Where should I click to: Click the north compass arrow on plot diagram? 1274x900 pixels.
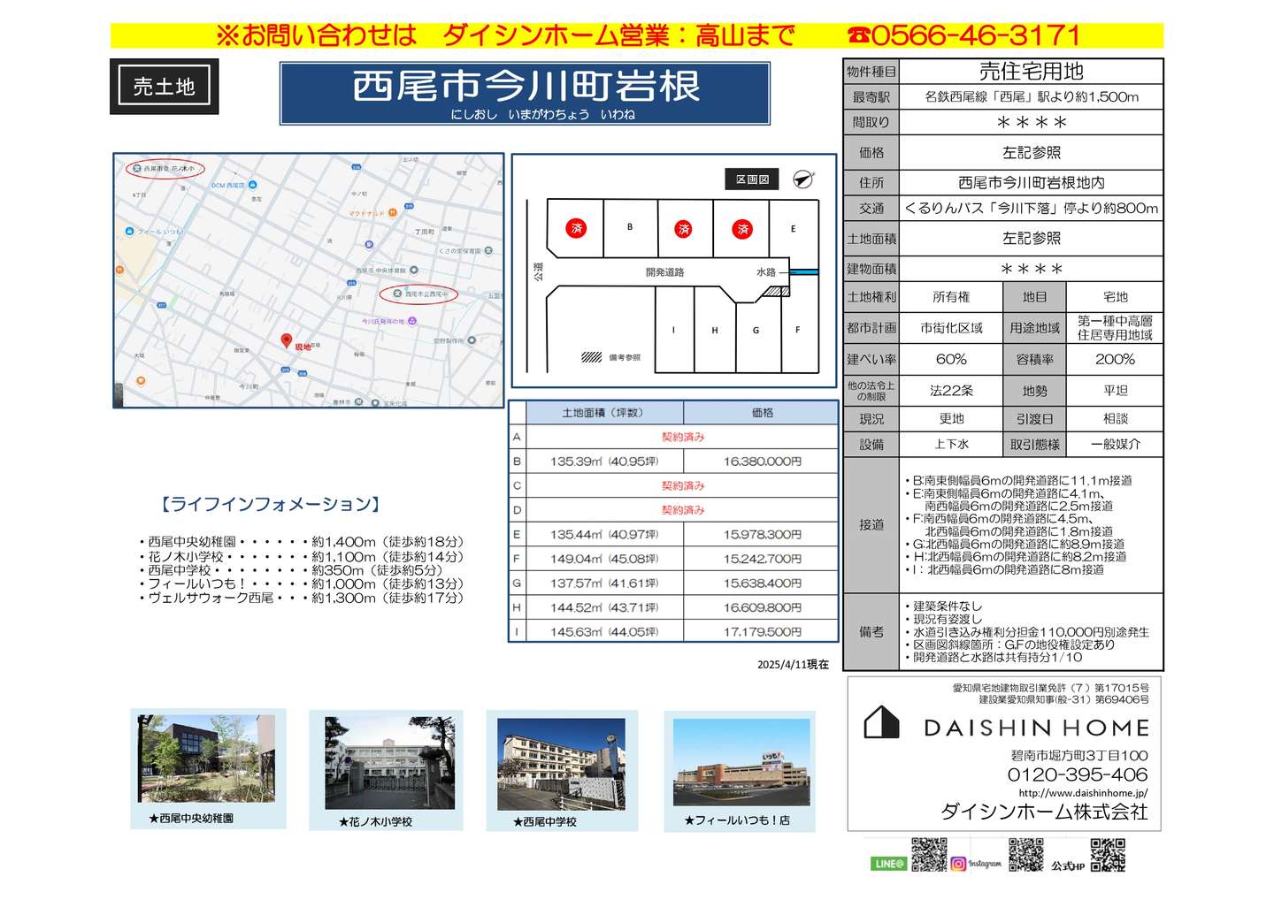tap(803, 179)
